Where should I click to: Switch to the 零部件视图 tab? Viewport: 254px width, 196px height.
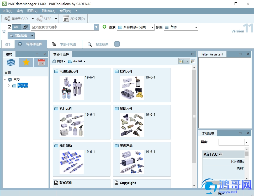point(65,44)
